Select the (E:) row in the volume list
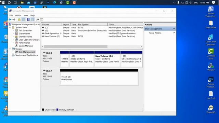The width and height of the screenshot is (219, 123). [x=92, y=30]
